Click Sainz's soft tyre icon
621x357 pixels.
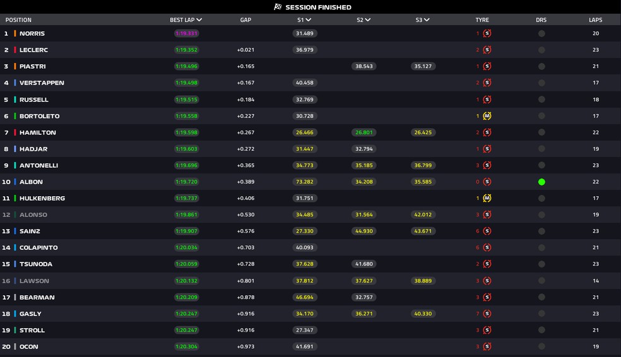click(x=487, y=231)
